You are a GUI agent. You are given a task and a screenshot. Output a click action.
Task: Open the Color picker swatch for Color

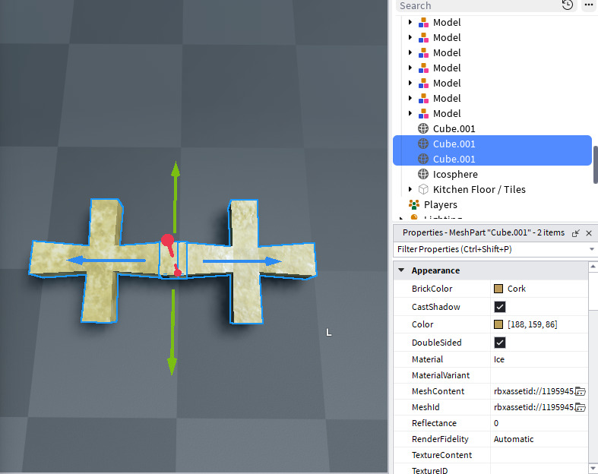[498, 324]
